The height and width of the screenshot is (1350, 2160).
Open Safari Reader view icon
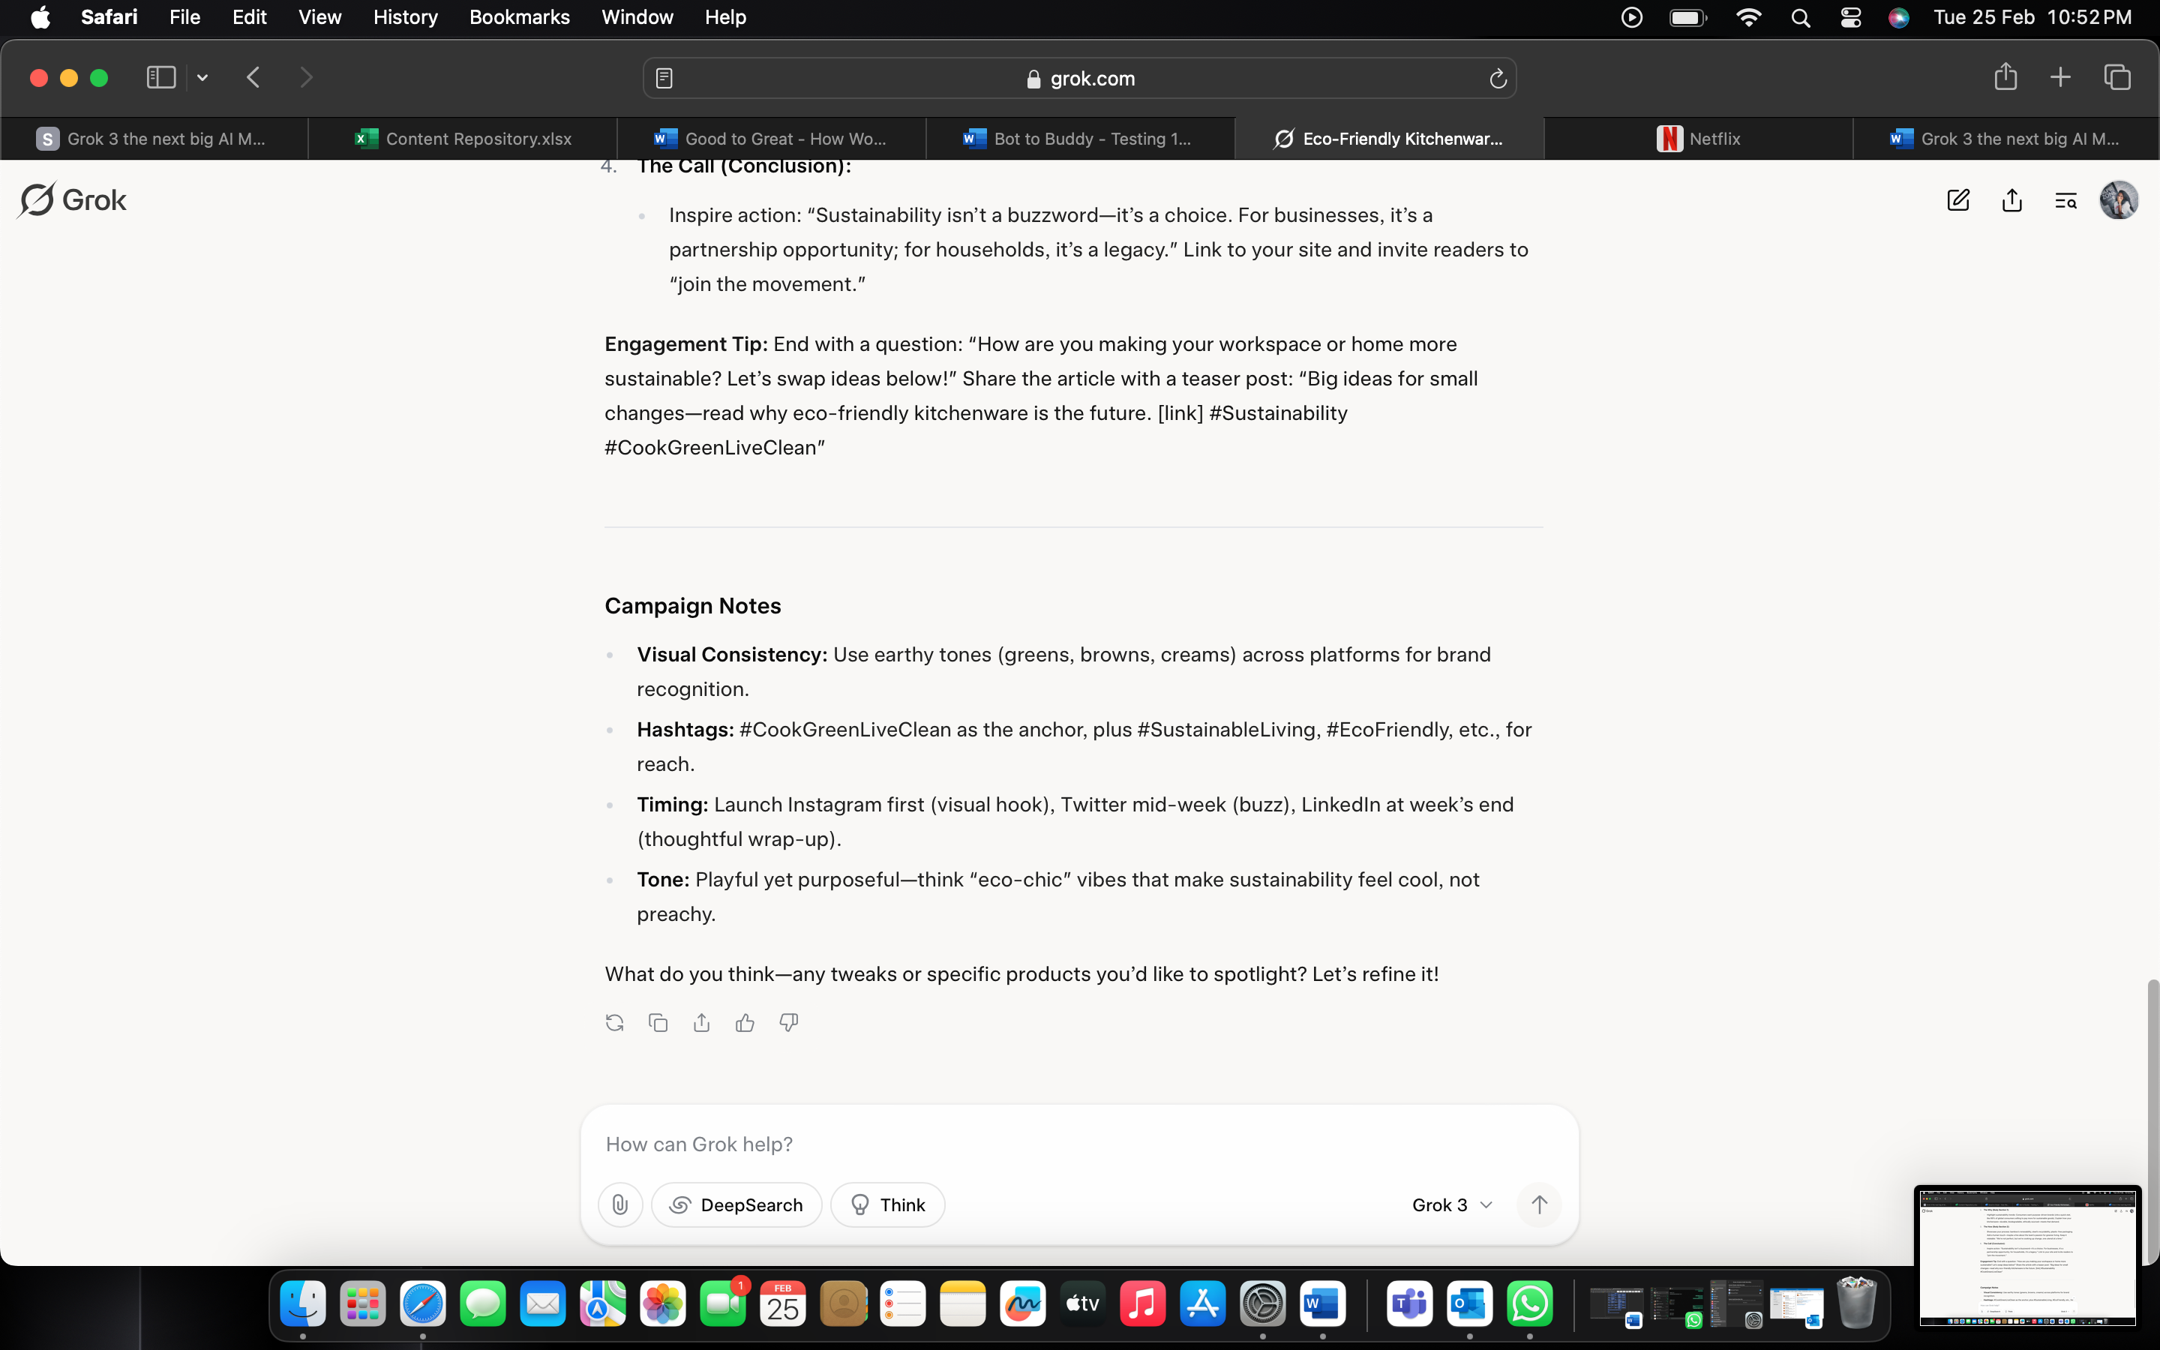click(x=664, y=79)
